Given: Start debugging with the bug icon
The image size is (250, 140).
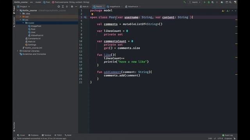Looking at the screenshot, I should click(x=209, y=2).
